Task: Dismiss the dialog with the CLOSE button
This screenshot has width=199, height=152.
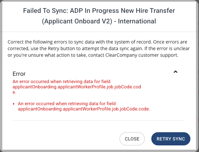Action: pos(132,139)
